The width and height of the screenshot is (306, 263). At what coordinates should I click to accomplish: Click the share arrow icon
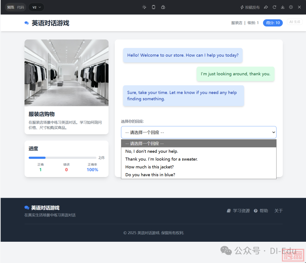click(266, 7)
